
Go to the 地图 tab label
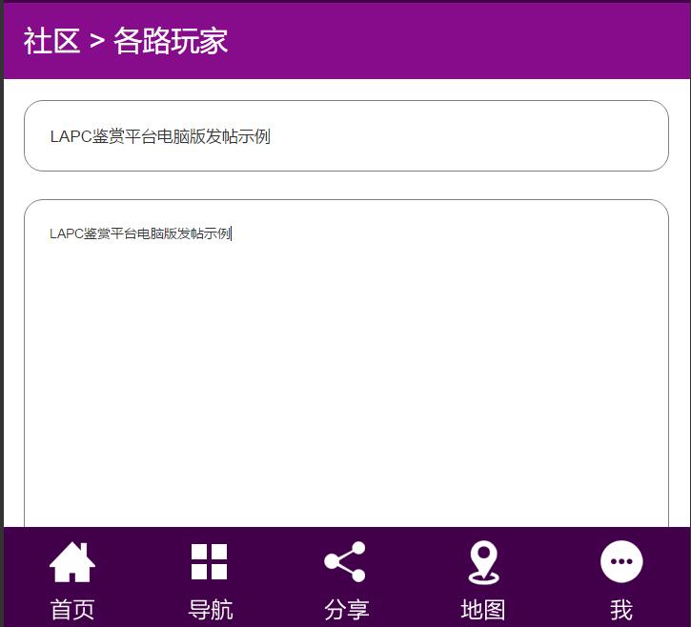483,610
